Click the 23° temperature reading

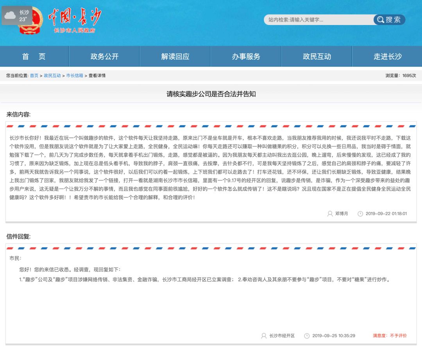click(23, 20)
